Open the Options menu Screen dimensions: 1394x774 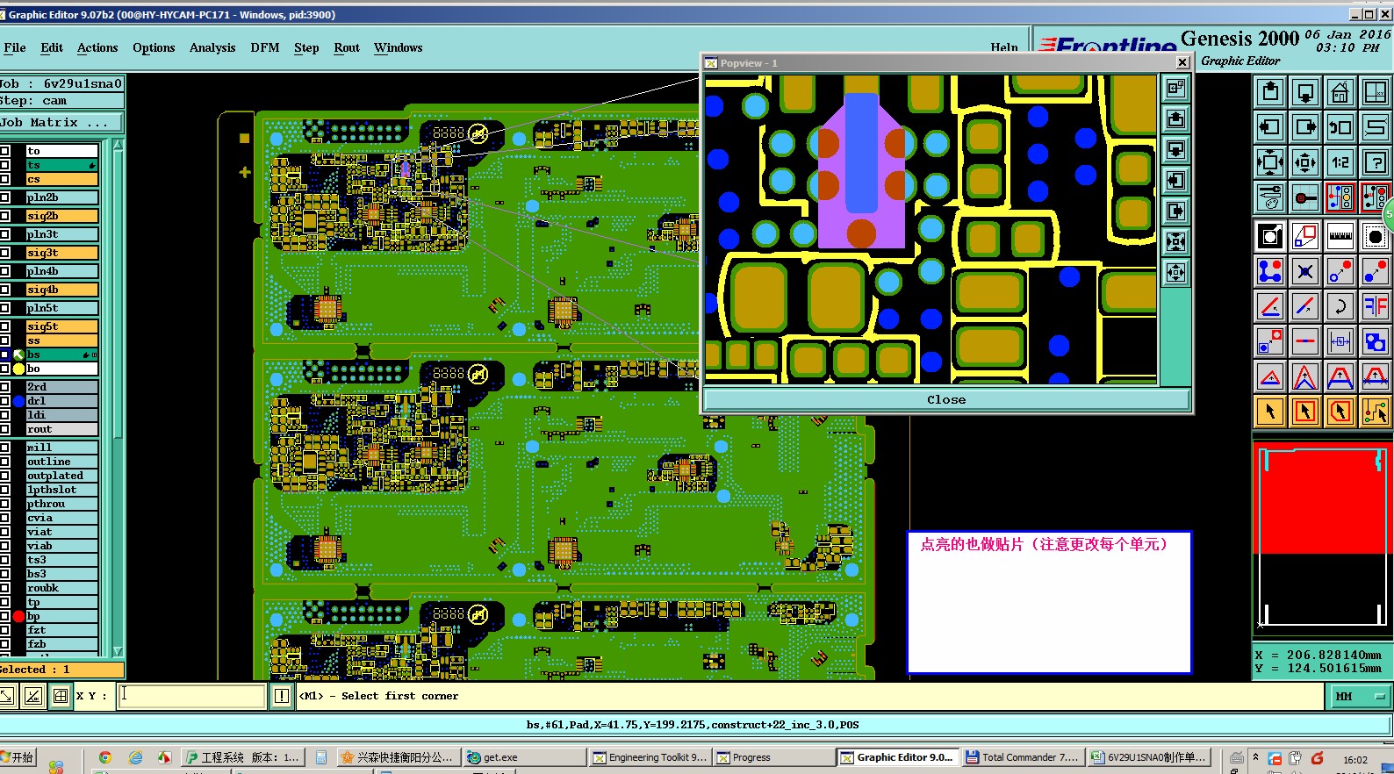tap(154, 47)
